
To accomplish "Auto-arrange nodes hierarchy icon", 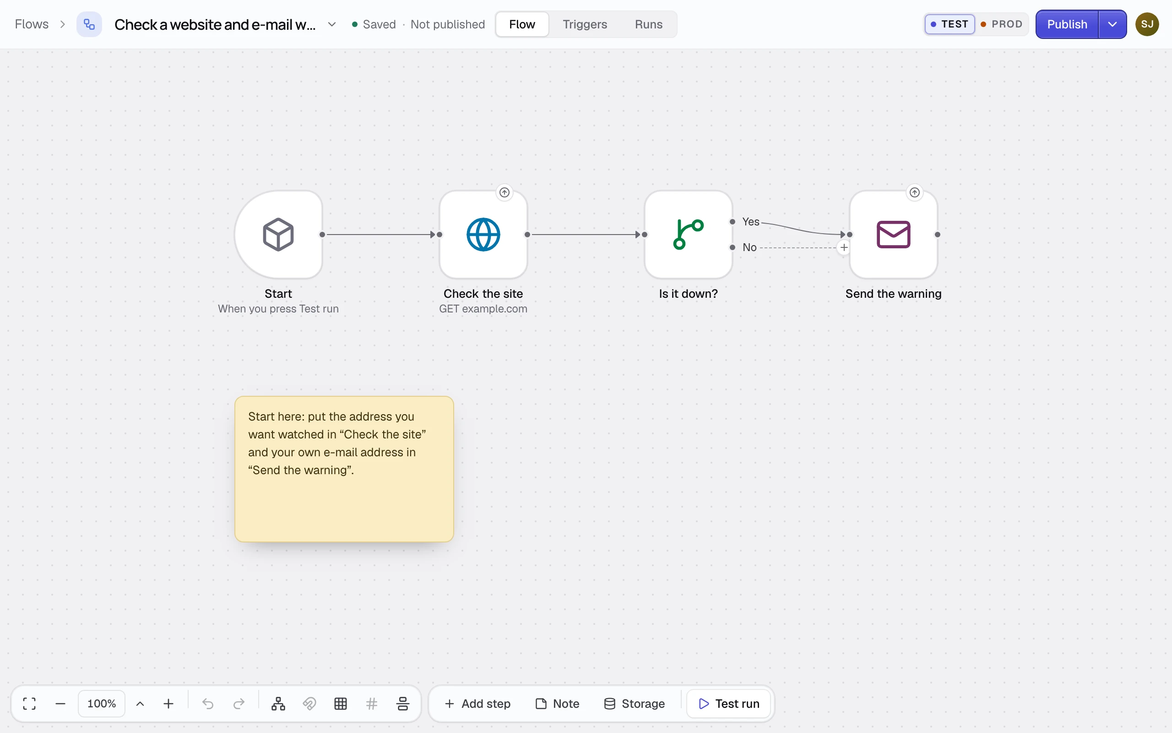I will (x=278, y=703).
